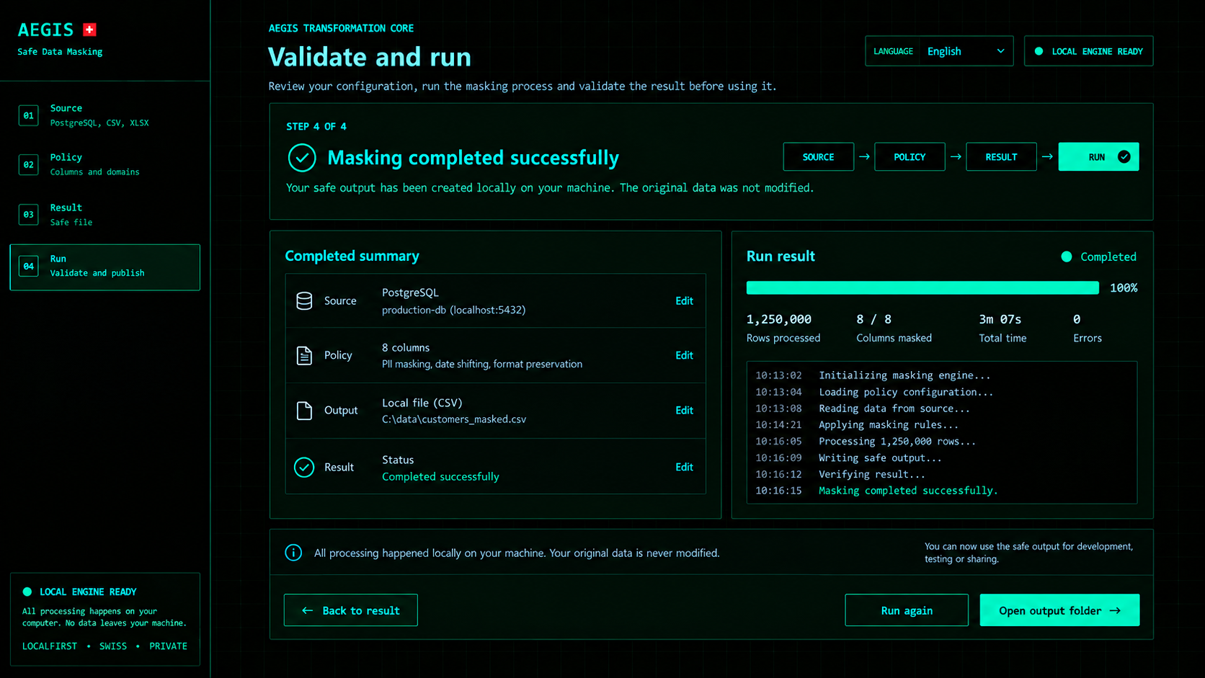Screen dimensions: 1205x678
Task: Click the 03 step number badge
Action: pos(28,214)
